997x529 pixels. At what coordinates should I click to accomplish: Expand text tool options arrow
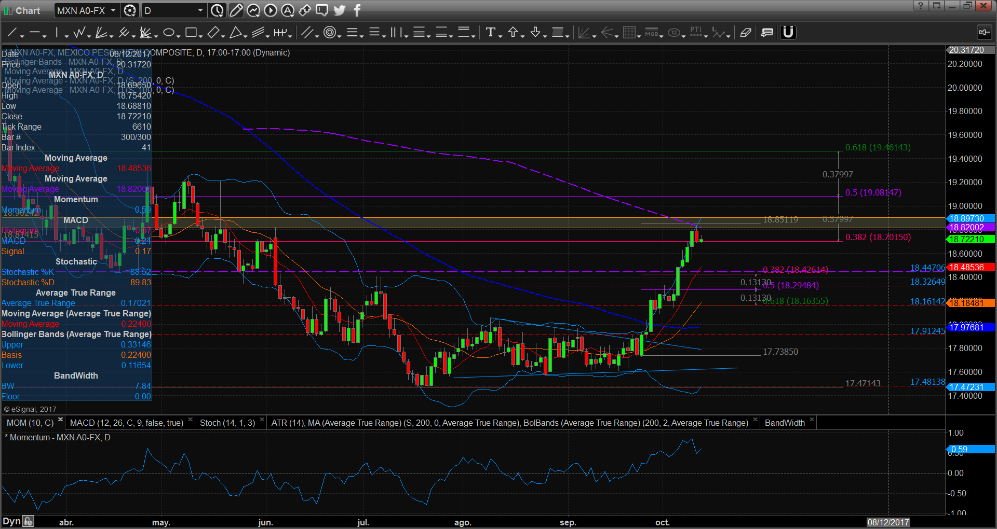(500, 36)
